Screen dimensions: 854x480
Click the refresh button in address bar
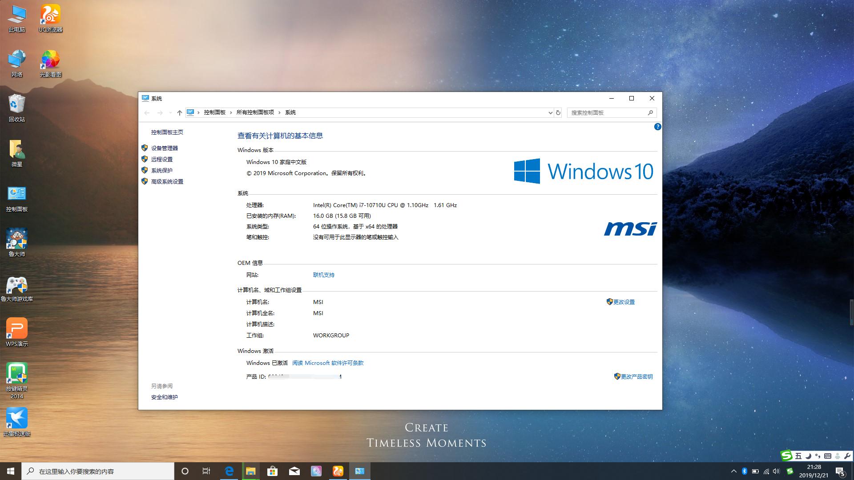[558, 113]
